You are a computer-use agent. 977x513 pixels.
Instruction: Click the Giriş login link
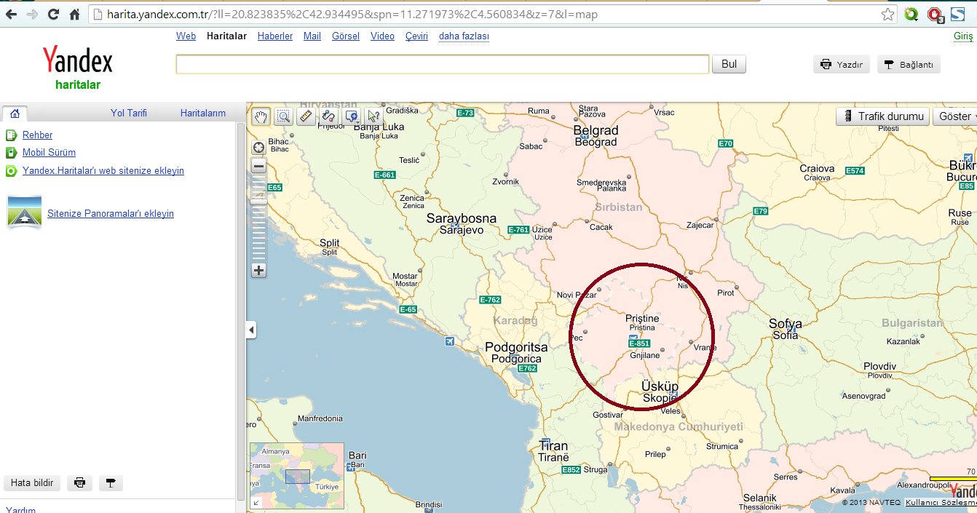tap(963, 36)
